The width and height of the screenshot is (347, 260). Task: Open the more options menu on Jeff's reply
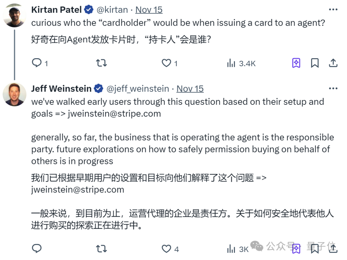click(x=333, y=88)
